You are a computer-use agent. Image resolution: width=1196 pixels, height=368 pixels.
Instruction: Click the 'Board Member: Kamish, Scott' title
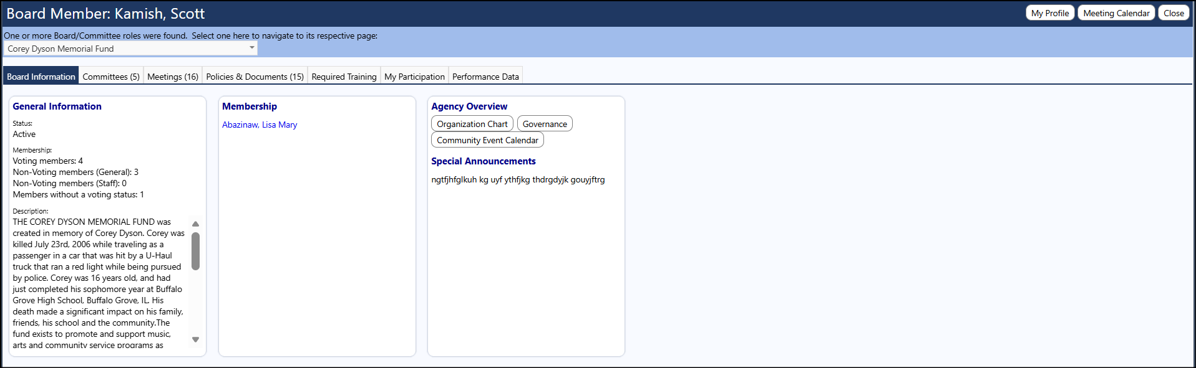(105, 14)
